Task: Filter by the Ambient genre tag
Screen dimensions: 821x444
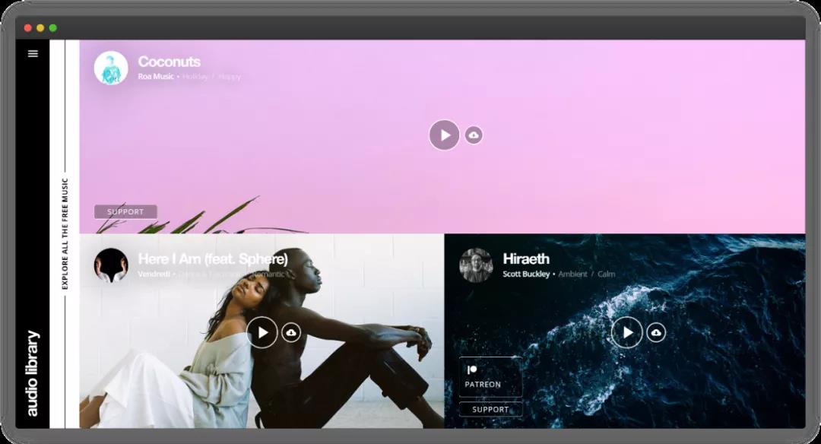Action: tap(572, 274)
